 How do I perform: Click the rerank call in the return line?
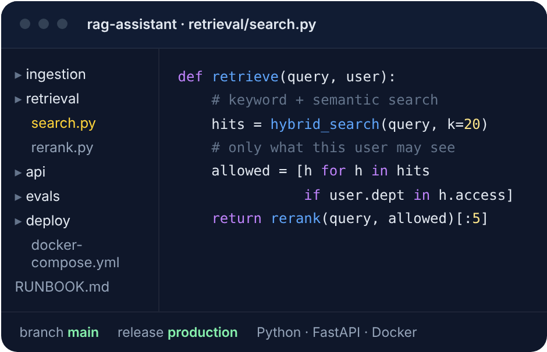[x=296, y=218]
